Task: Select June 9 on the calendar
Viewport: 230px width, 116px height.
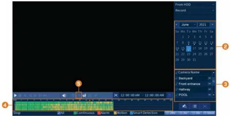Action: pyautogui.click(x=189, y=43)
